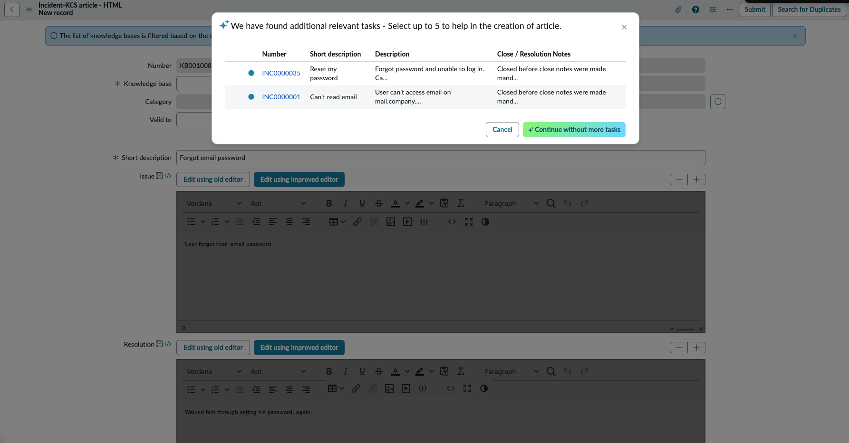Screen dimensions: 849x443
Task: Expand highlight color options in Issue editor
Action: 432,203
